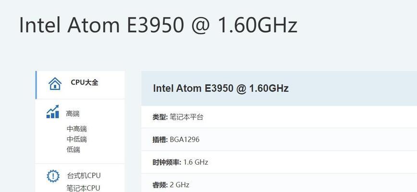Click the 睿频 2 GHz row
This screenshot has width=417, height=192.
coord(279,183)
